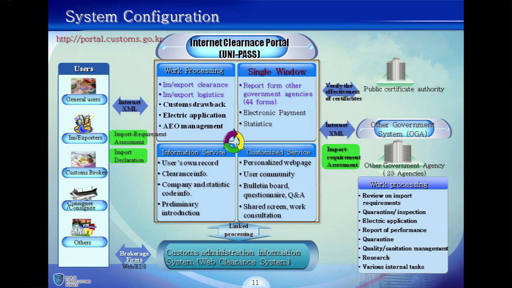Click the slide page number 11
The height and width of the screenshot is (288, 512).
pyautogui.click(x=255, y=283)
